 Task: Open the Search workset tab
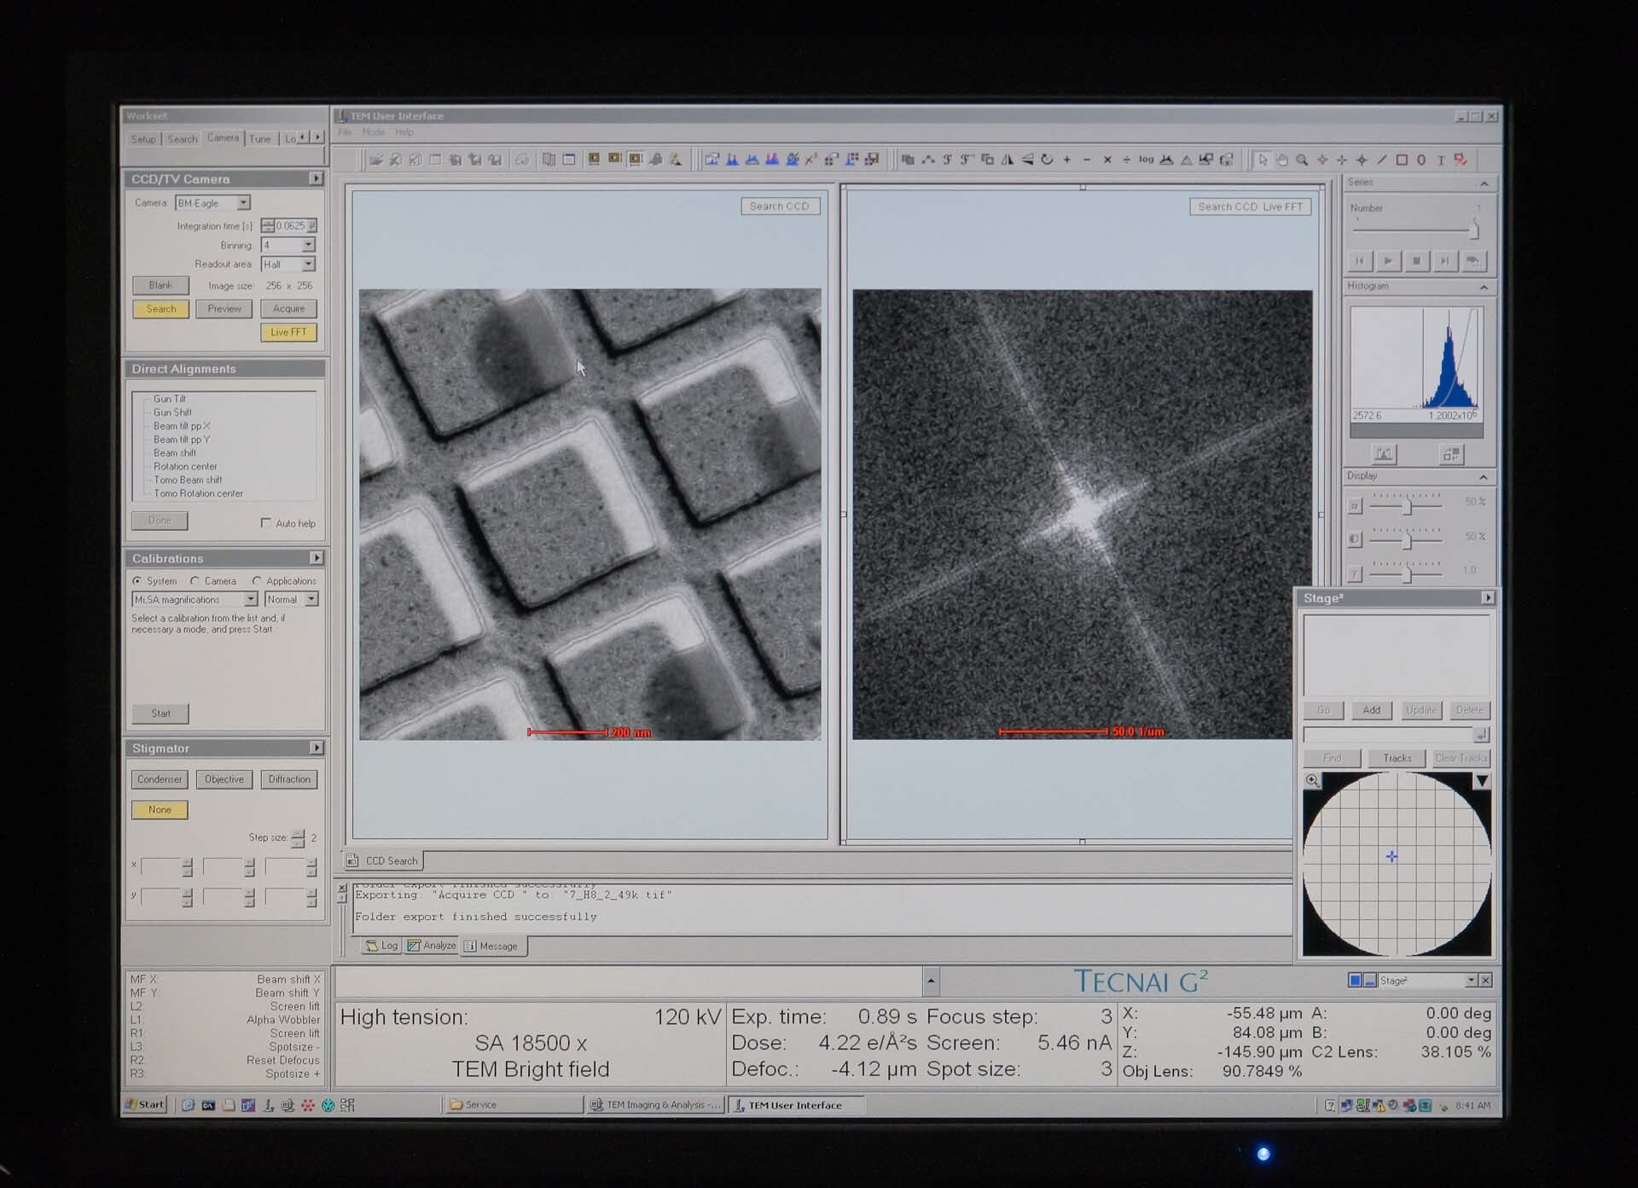182,139
